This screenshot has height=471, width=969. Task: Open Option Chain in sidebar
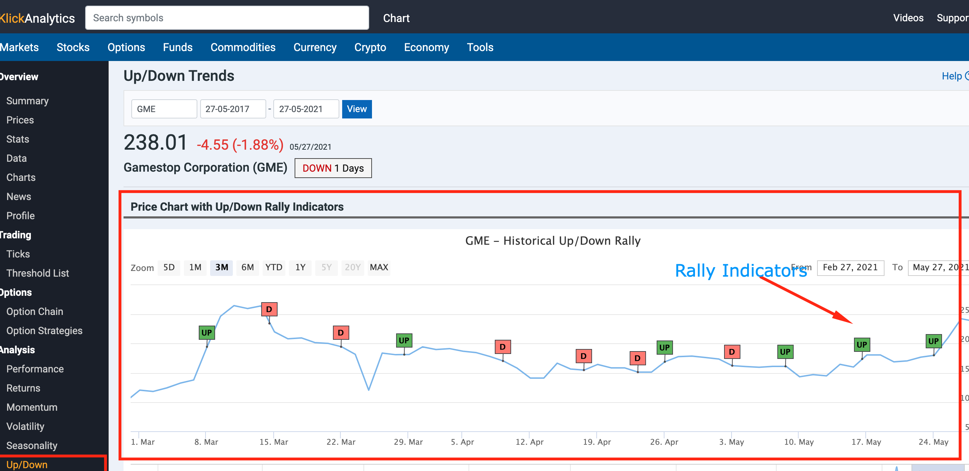coord(35,312)
